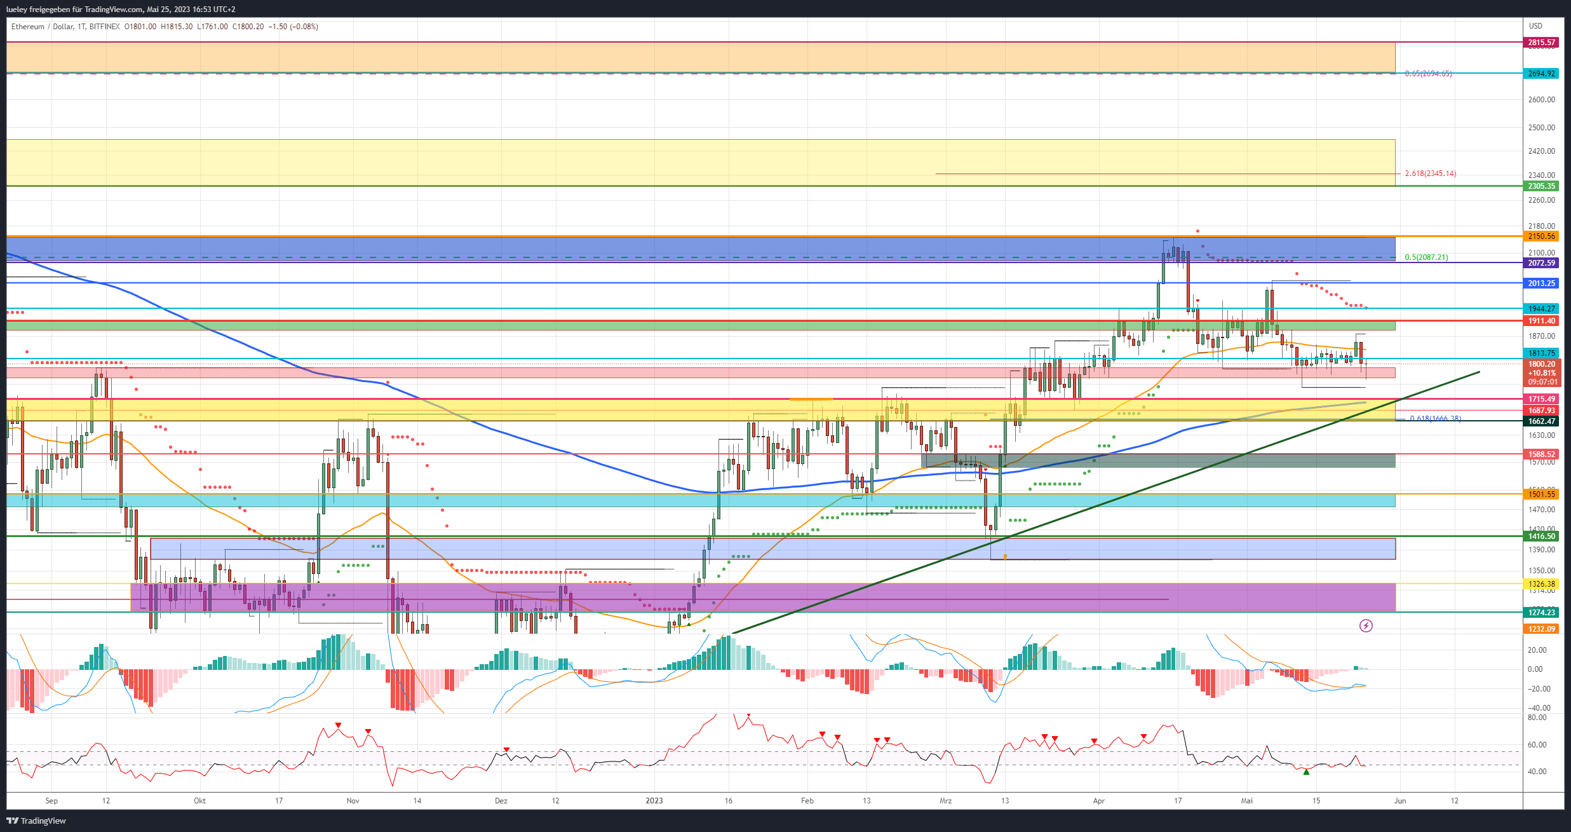1571x832 pixels.
Task: Click the 2420.00 price axis value
Action: coord(1542,151)
